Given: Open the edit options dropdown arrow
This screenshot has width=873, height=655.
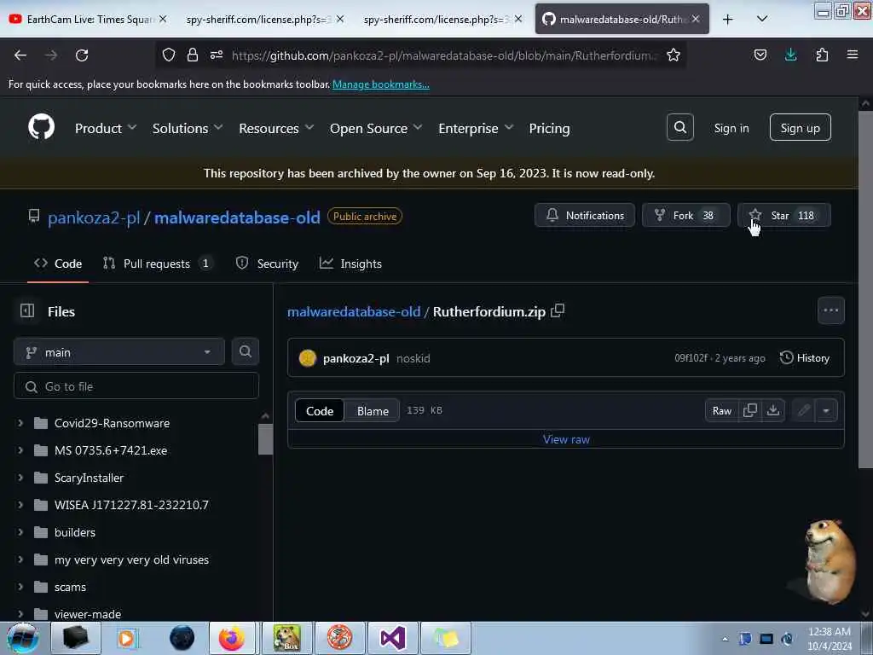Looking at the screenshot, I should click(x=826, y=411).
